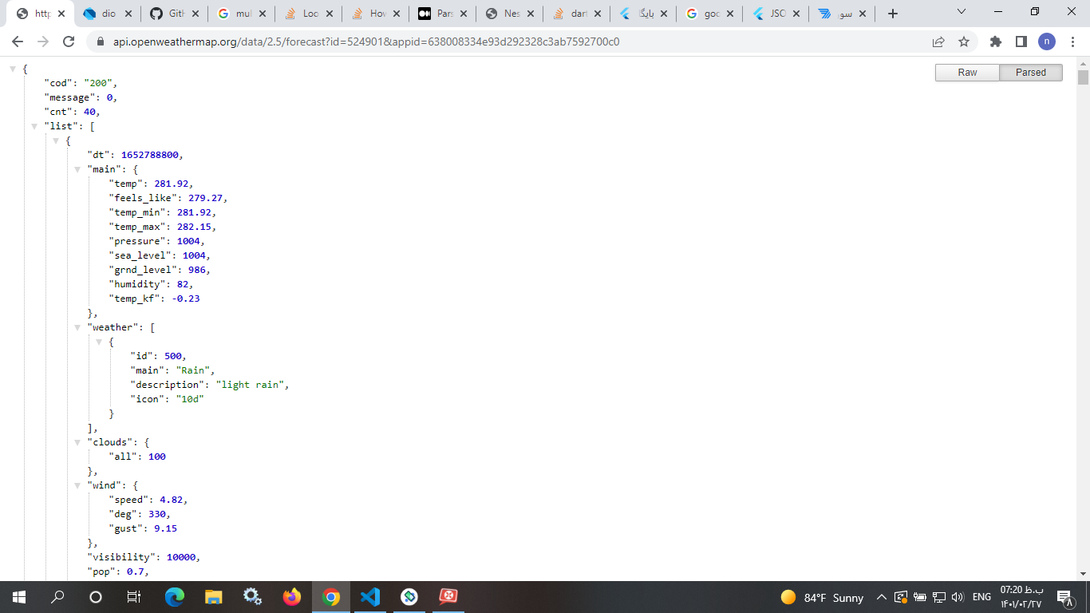Click the "light rain" description value
Image resolution: width=1090 pixels, height=613 pixels.
251,385
